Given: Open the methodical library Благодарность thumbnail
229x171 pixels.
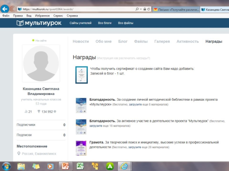Looking at the screenshot, I should (81, 105).
